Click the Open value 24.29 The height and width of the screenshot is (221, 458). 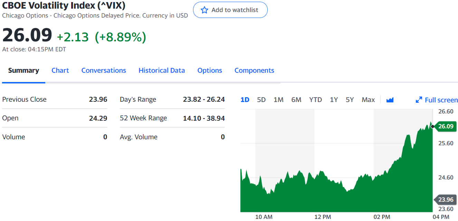coord(98,118)
